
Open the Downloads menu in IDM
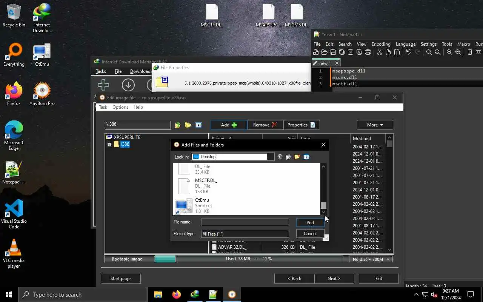click(x=141, y=71)
